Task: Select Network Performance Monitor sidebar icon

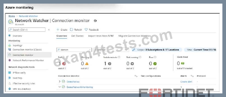Action: (x=10, y=60)
